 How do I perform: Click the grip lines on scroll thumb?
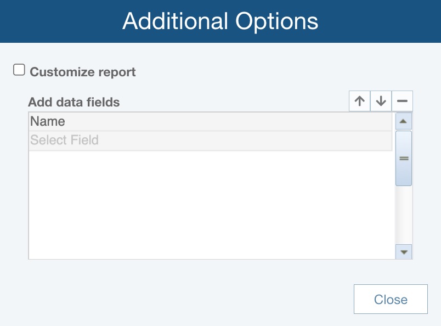coord(404,158)
